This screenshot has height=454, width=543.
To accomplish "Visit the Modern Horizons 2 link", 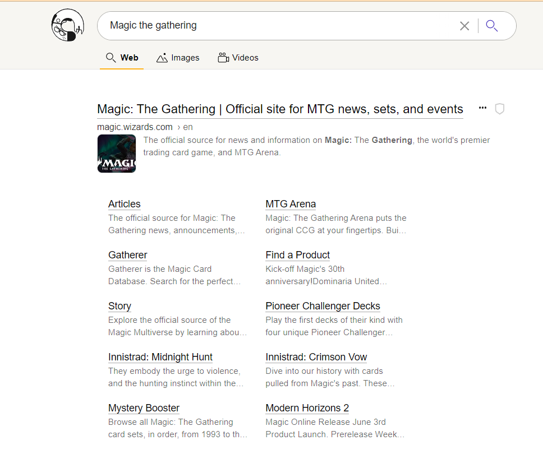I will click(x=307, y=408).
